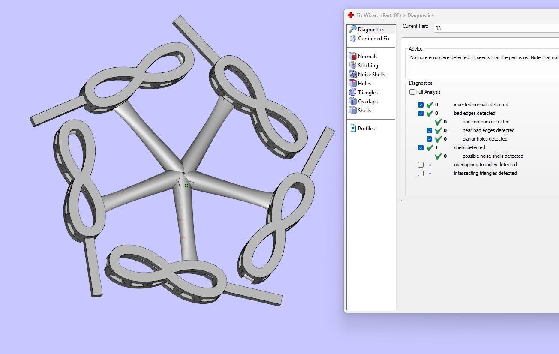The width and height of the screenshot is (559, 354).
Task: Click the green check next to inverted normals
Action: pyautogui.click(x=430, y=105)
